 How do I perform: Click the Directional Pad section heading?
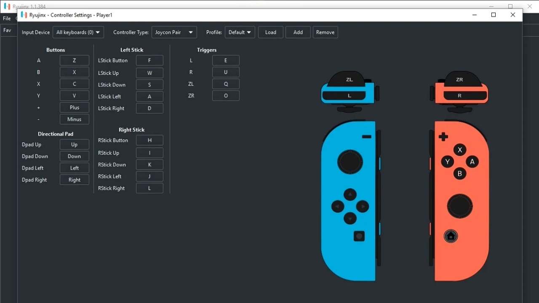[x=56, y=134]
